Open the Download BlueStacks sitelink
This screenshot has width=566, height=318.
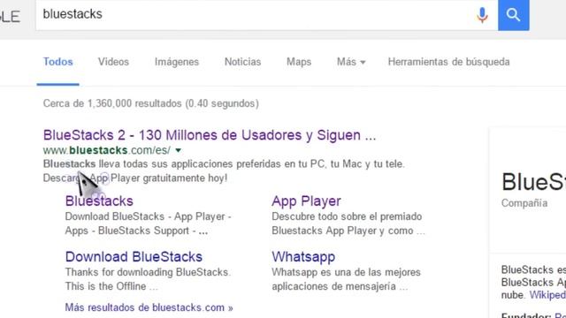[134, 257]
